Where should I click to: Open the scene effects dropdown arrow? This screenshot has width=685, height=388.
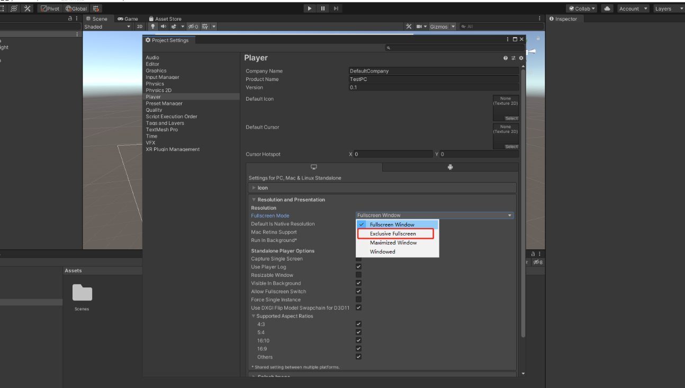click(183, 26)
